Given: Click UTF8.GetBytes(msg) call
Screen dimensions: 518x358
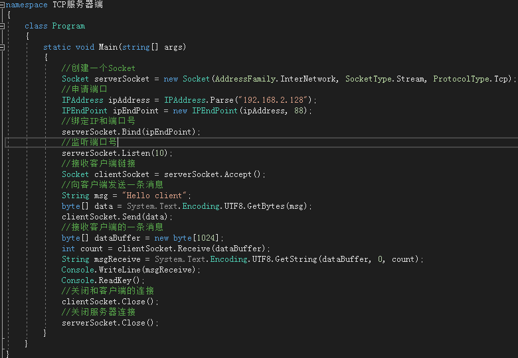Looking at the screenshot, I should pos(266,206).
